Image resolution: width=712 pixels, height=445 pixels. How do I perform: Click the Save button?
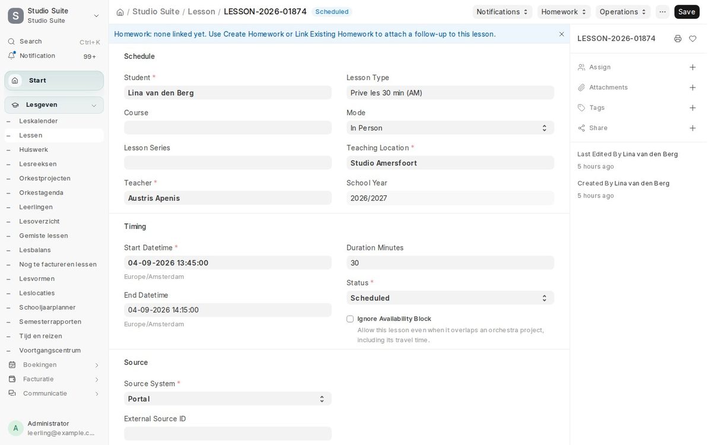pyautogui.click(x=686, y=12)
